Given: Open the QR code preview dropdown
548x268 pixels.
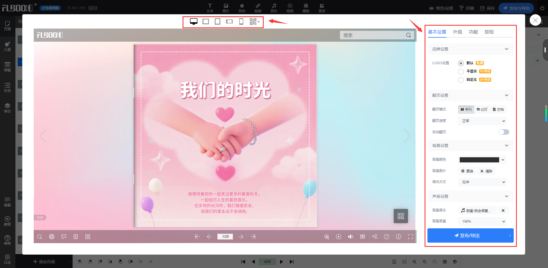Looking at the screenshot, I should point(254,22).
